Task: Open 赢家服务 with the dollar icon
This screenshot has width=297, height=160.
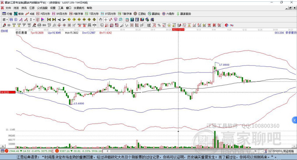Action: coord(184,14)
